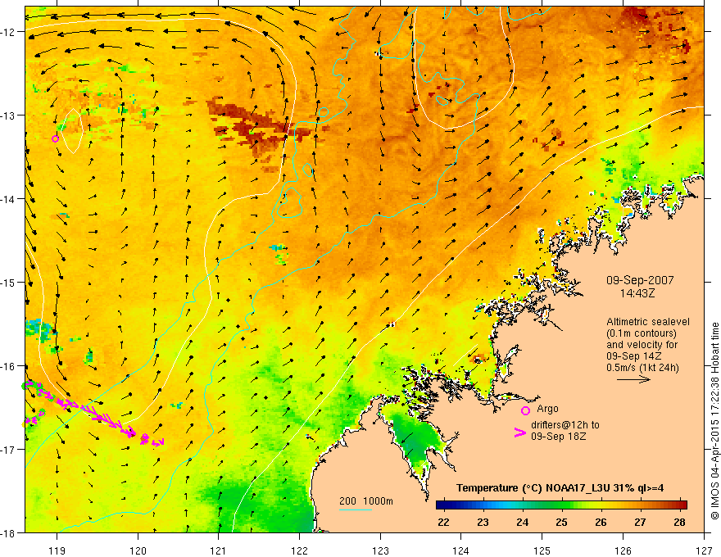The height and width of the screenshot is (557, 721).
Task: Click the '(0.1m contours)' caption line
Action: [642, 333]
